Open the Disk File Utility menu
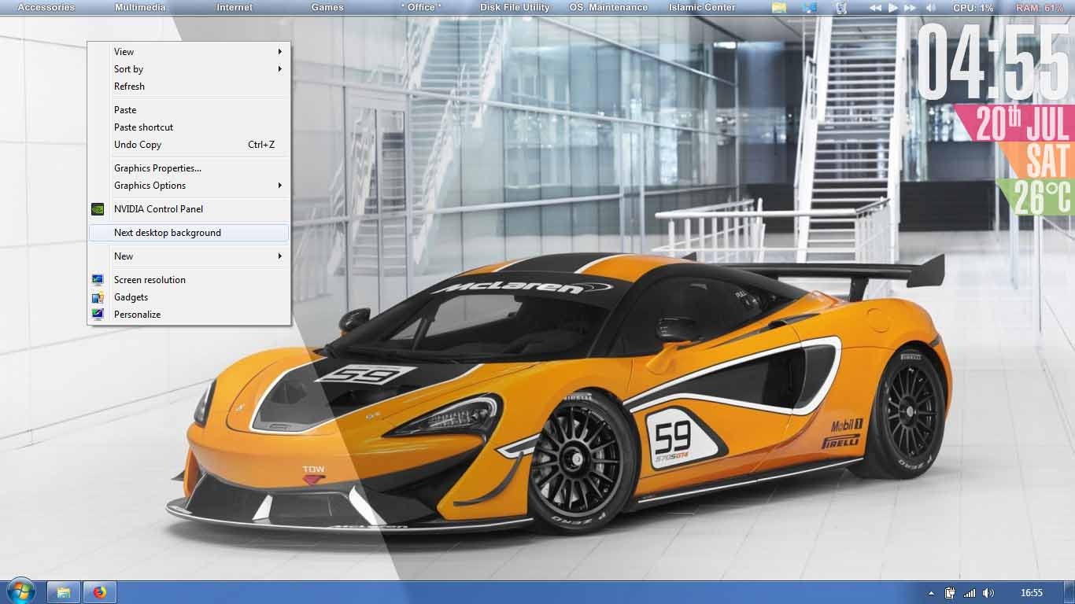 pos(515,7)
